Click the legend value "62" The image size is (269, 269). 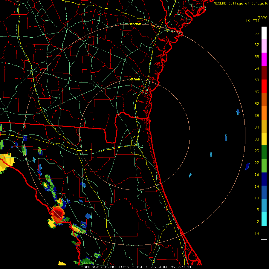(257, 45)
